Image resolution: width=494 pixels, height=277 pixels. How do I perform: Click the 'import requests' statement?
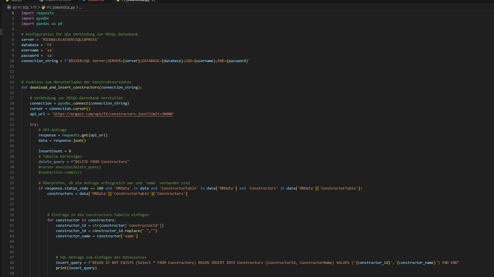point(37,13)
